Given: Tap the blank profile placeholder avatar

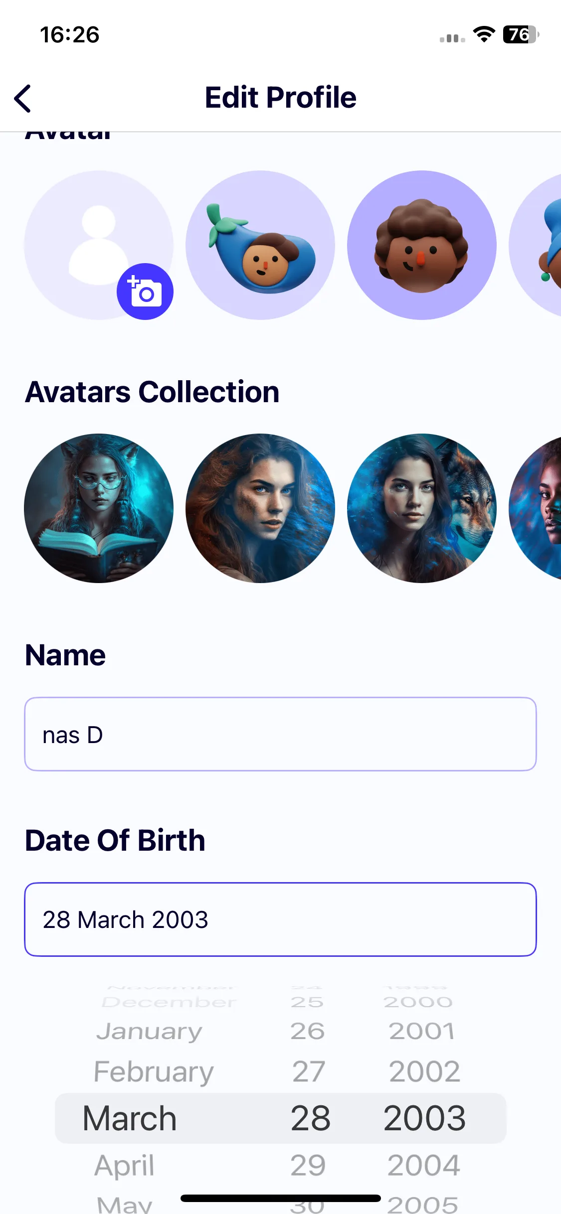Looking at the screenshot, I should (x=99, y=245).
